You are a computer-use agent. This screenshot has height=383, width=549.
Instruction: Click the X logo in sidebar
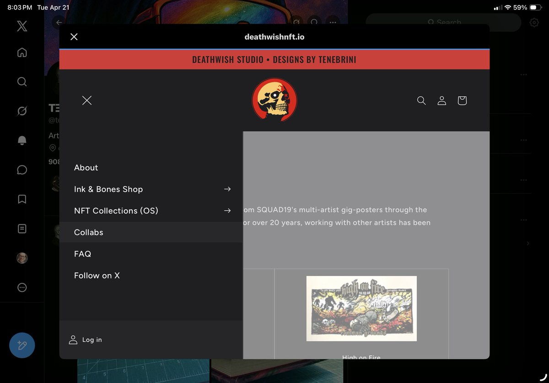coord(22,26)
